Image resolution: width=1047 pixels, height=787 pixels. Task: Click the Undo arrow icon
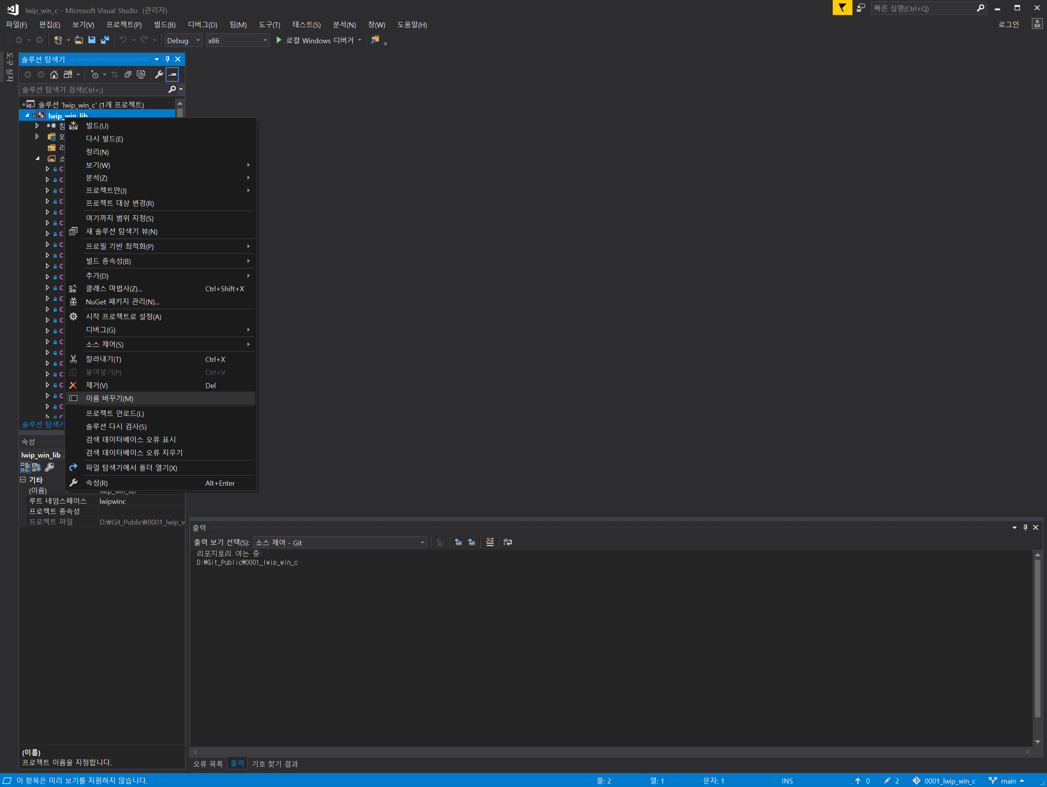[x=123, y=40]
